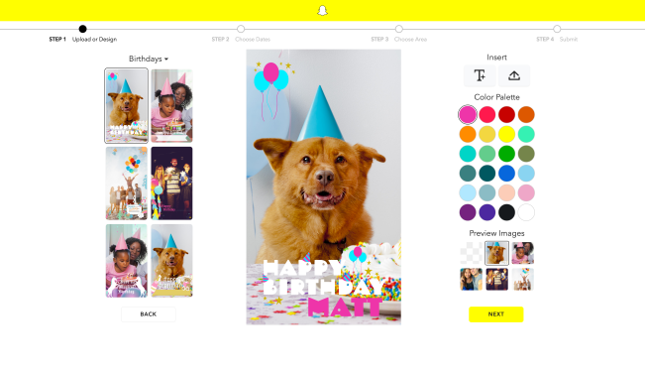The width and height of the screenshot is (645, 371).
Task: Select the Step 1 progress circle
Action: point(82,29)
